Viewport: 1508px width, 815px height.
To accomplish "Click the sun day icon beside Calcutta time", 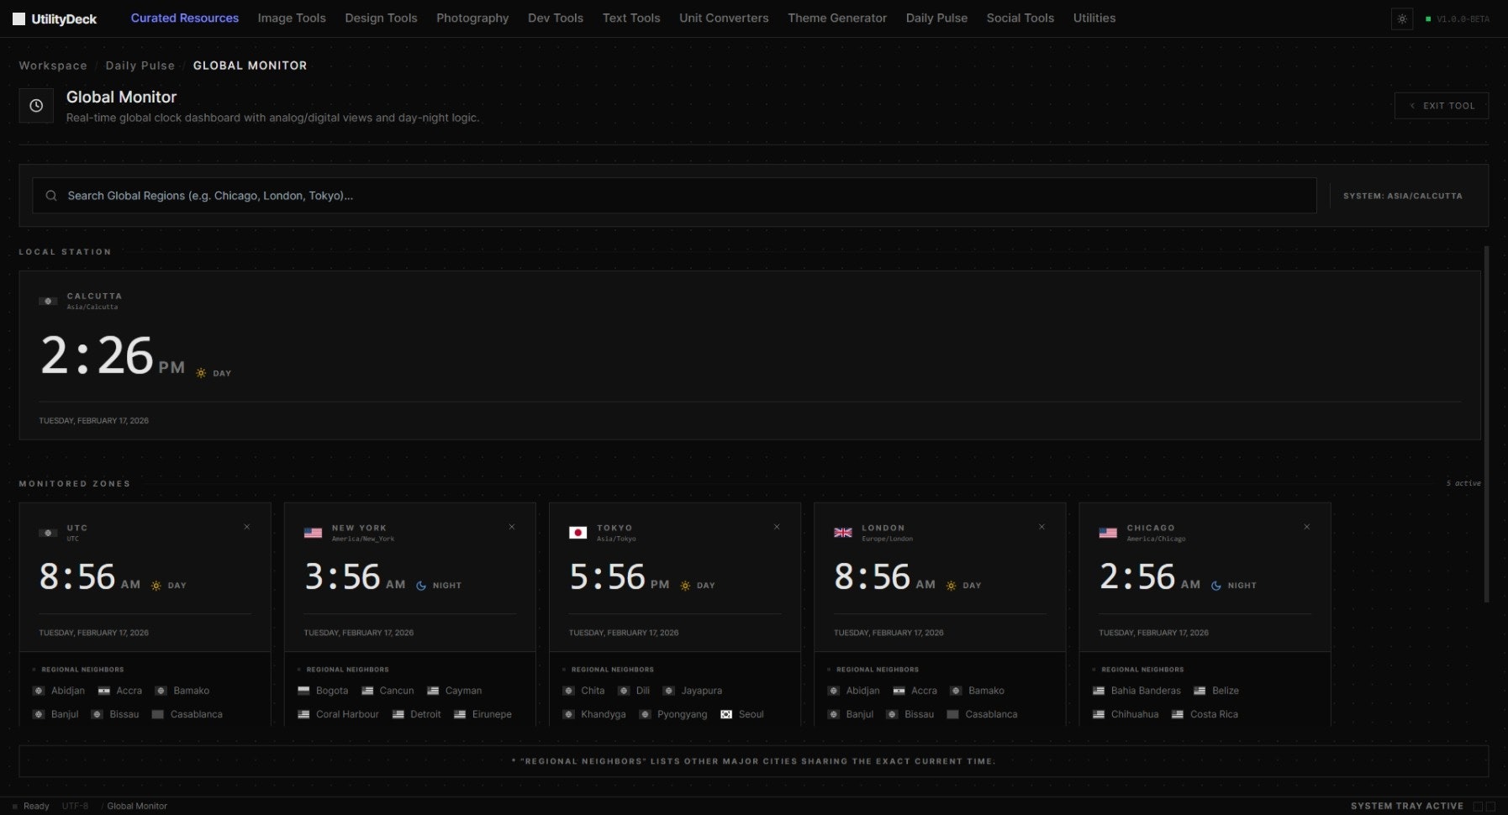I will [x=200, y=372].
